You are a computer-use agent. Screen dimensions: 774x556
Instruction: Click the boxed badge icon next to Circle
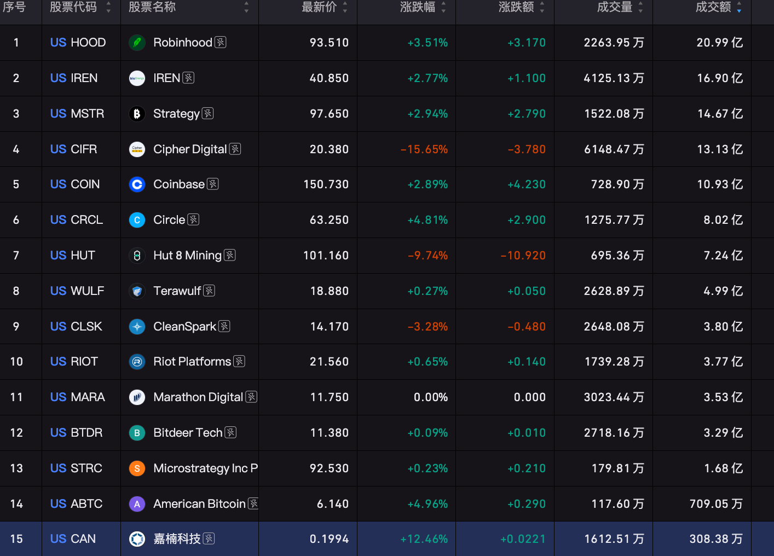(193, 219)
